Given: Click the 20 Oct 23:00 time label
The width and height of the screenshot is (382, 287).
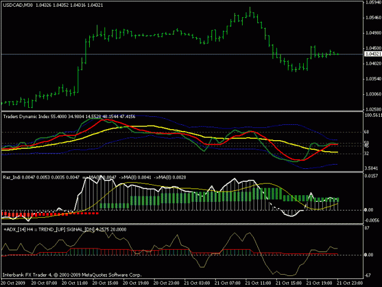Looking at the screenshot, I should (166, 283).
